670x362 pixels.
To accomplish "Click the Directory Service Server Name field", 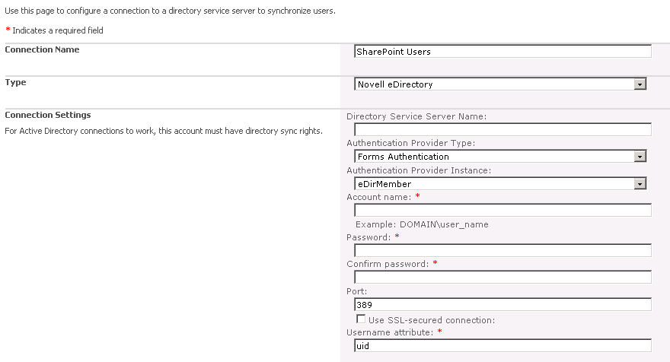I will point(502,129).
